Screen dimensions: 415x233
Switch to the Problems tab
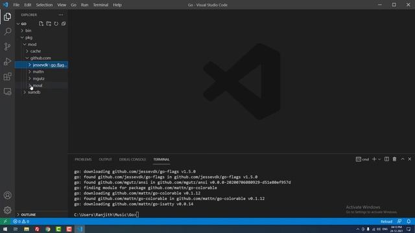click(x=83, y=159)
